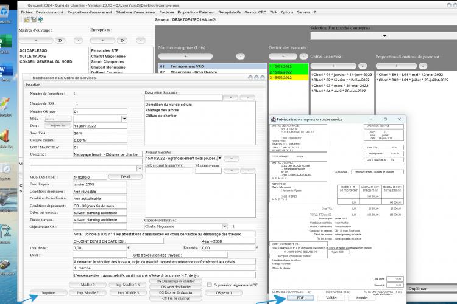
Task: Add a lot under Marchés entreprises
Action: click(x=185, y=57)
